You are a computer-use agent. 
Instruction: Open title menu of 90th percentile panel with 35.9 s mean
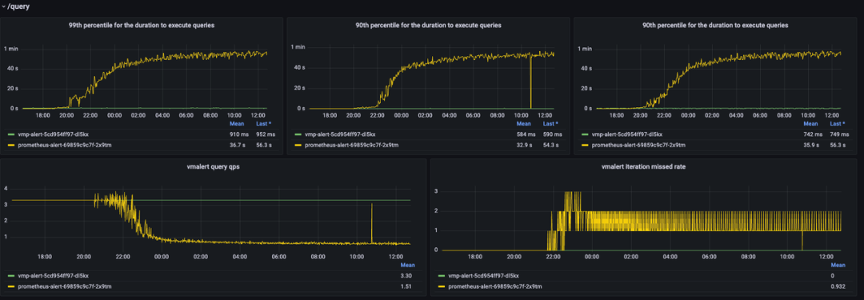pyautogui.click(x=715, y=26)
